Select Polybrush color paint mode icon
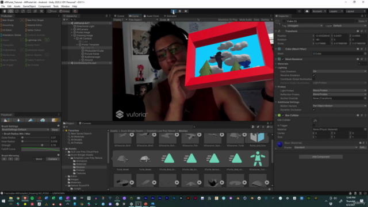This screenshot has height=207, width=368. [x=30, y=120]
